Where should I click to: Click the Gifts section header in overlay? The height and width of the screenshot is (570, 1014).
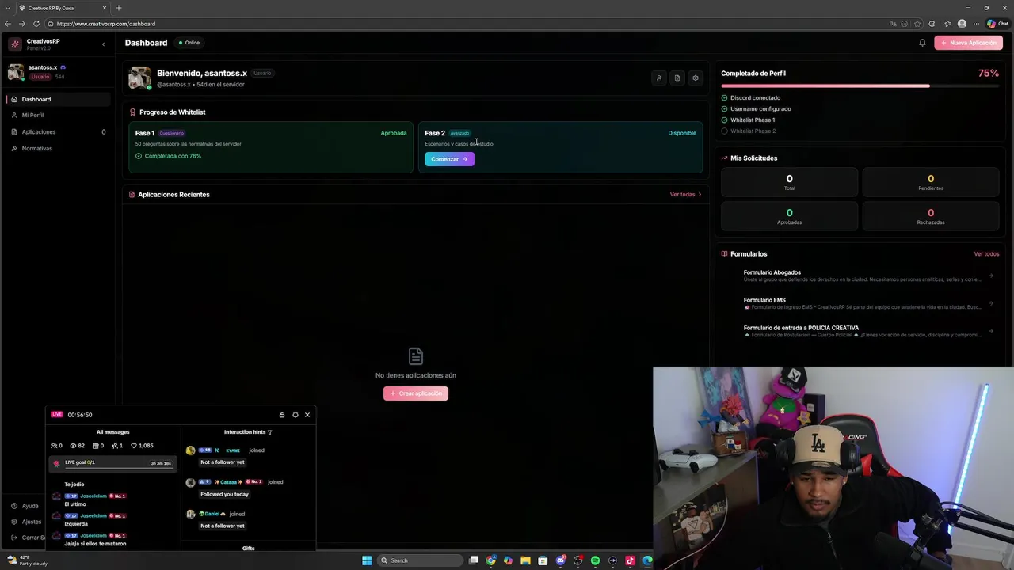point(248,548)
